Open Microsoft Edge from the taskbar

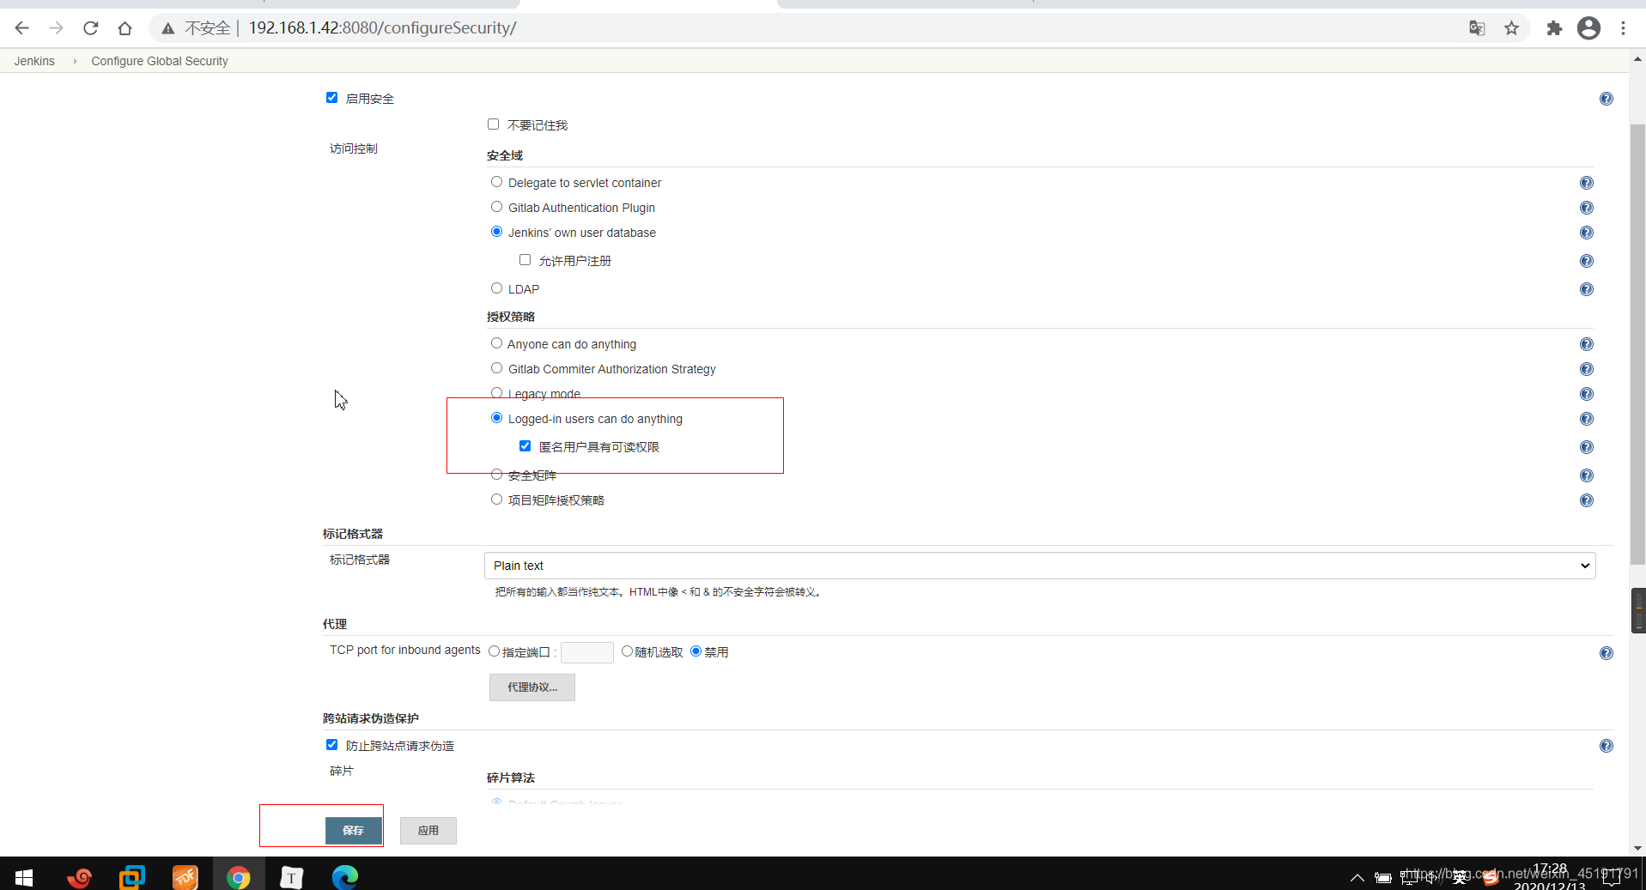coord(345,877)
